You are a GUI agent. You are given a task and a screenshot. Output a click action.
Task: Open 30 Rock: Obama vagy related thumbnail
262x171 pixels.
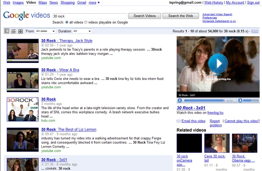pos(245,143)
